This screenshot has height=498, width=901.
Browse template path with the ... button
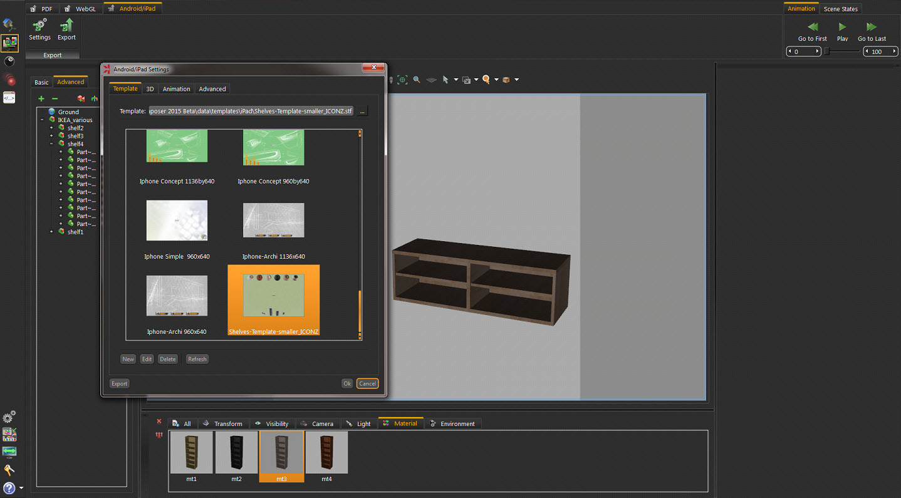click(362, 111)
